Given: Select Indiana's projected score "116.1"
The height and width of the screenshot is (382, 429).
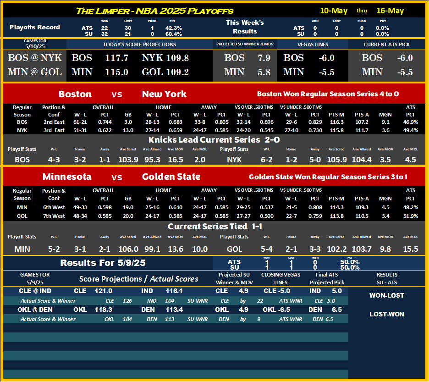Looking at the screenshot, I should (x=174, y=291).
